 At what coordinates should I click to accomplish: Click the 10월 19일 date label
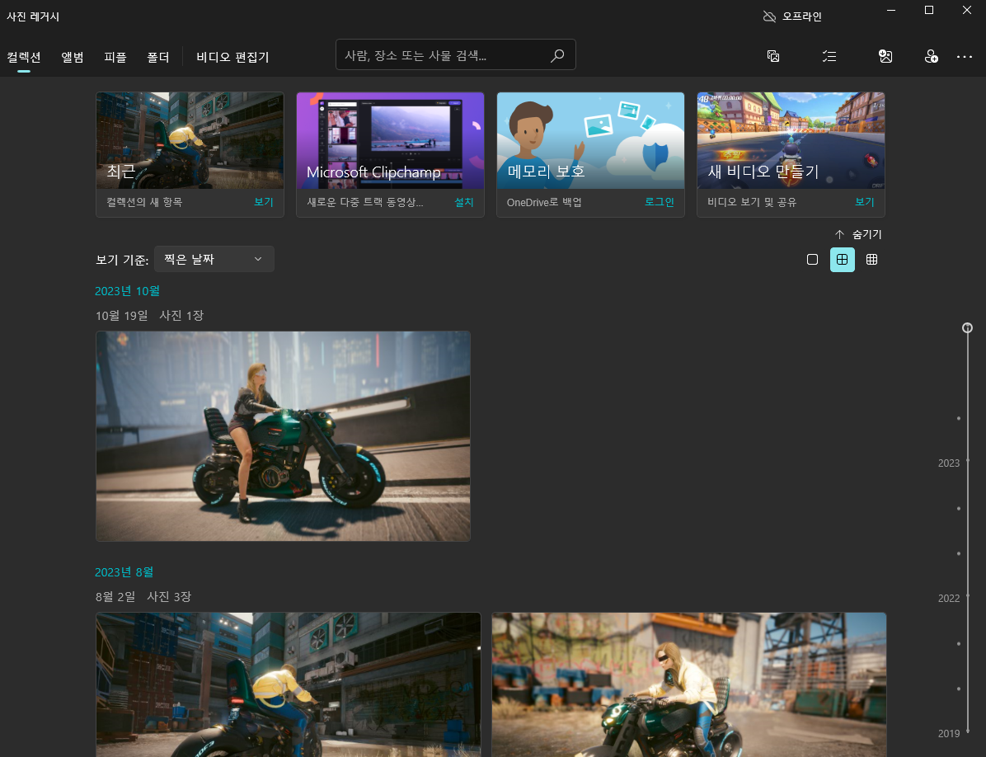121,316
